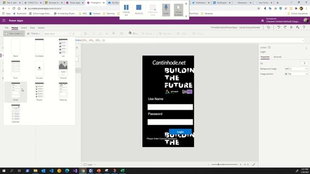Select the People screen template
This screenshot has height=174, width=310.
(x=39, y=92)
